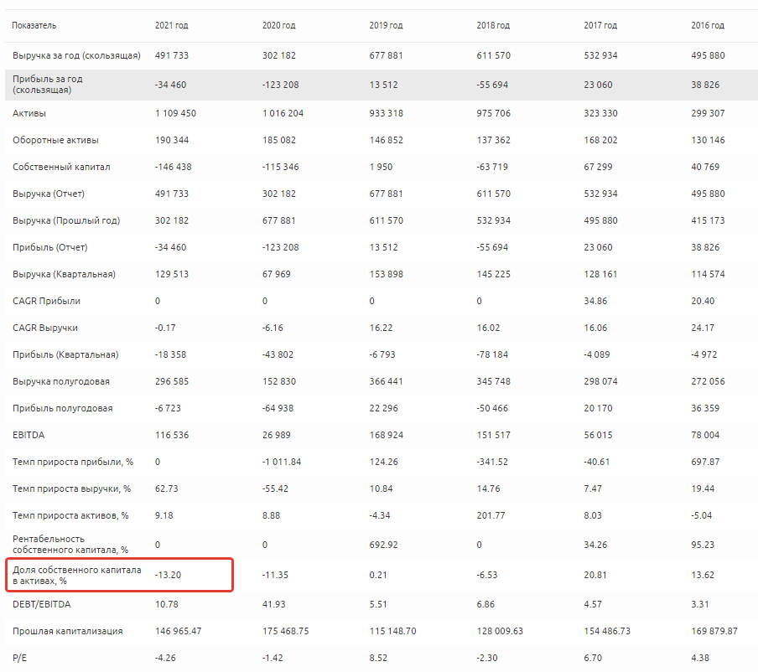Select the "2018 год" column header

493,25
